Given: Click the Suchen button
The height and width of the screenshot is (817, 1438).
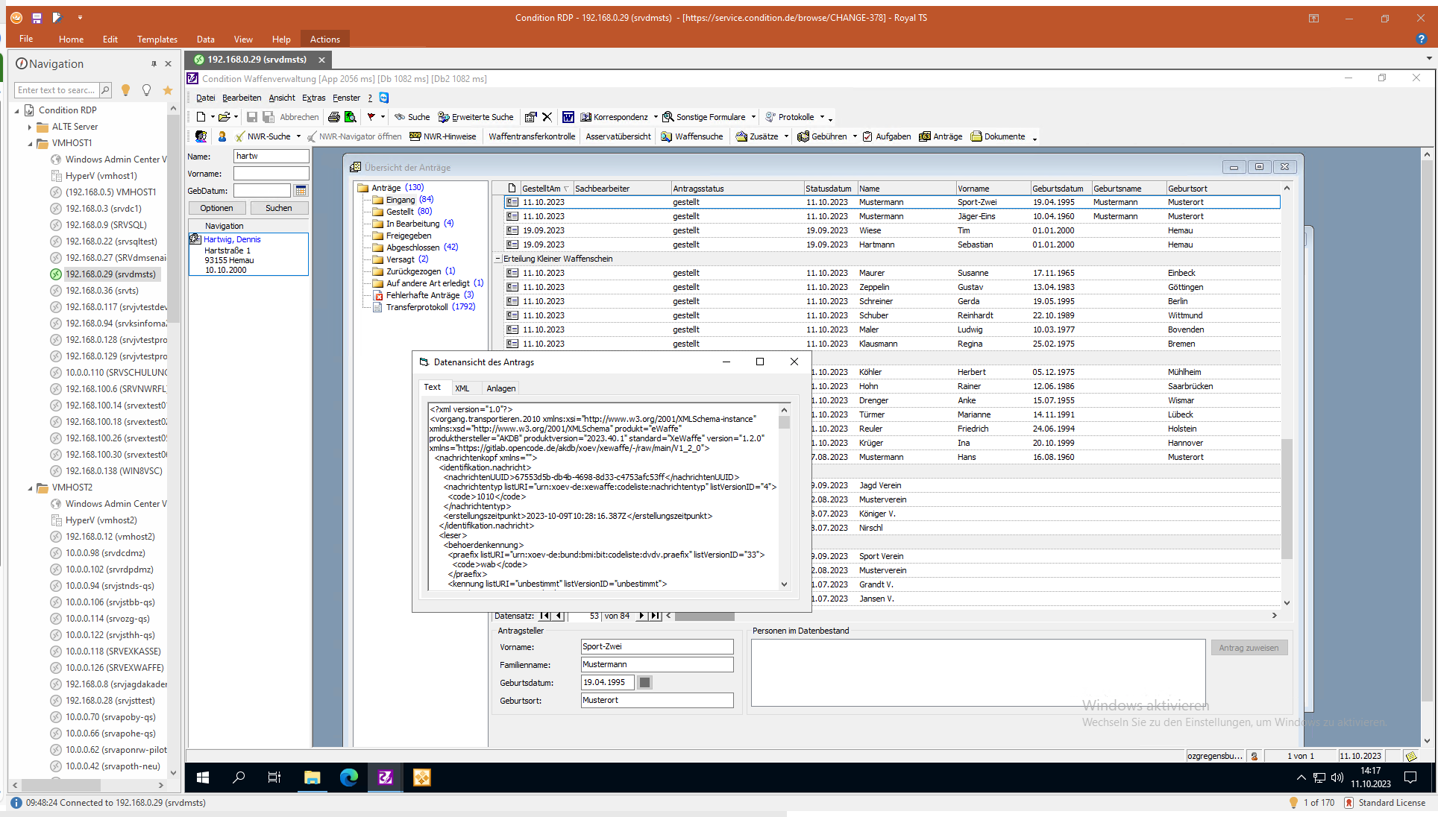Looking at the screenshot, I should tap(278, 208).
